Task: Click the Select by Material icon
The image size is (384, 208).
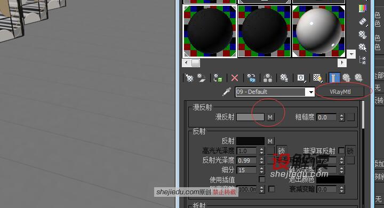Action: [x=363, y=47]
